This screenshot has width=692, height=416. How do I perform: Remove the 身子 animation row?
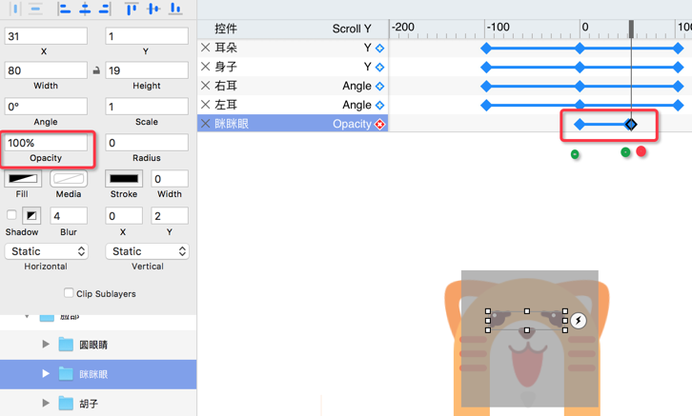click(x=205, y=67)
